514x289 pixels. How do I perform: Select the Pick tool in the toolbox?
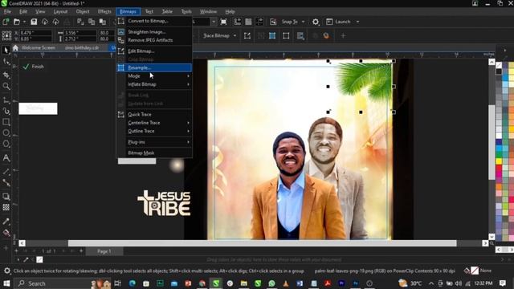(x=6, y=50)
